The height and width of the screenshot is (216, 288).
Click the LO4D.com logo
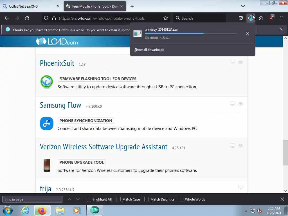tap(57, 42)
